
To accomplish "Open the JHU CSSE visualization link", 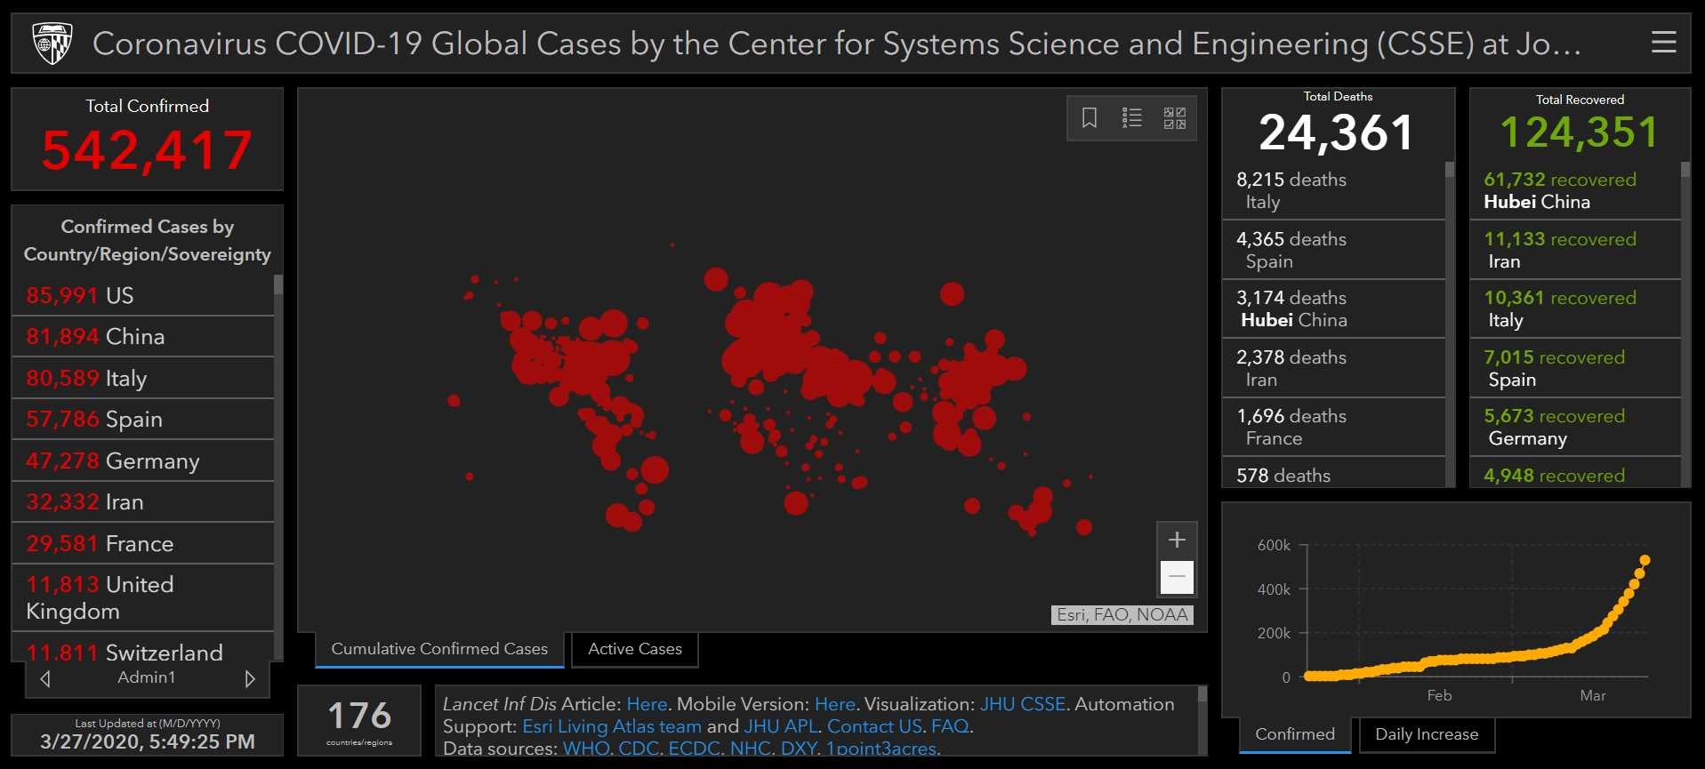I will point(1022,704).
